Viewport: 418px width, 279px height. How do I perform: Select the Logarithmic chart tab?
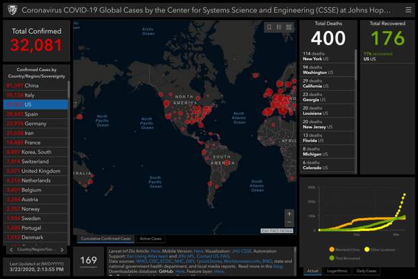pyautogui.click(x=337, y=271)
